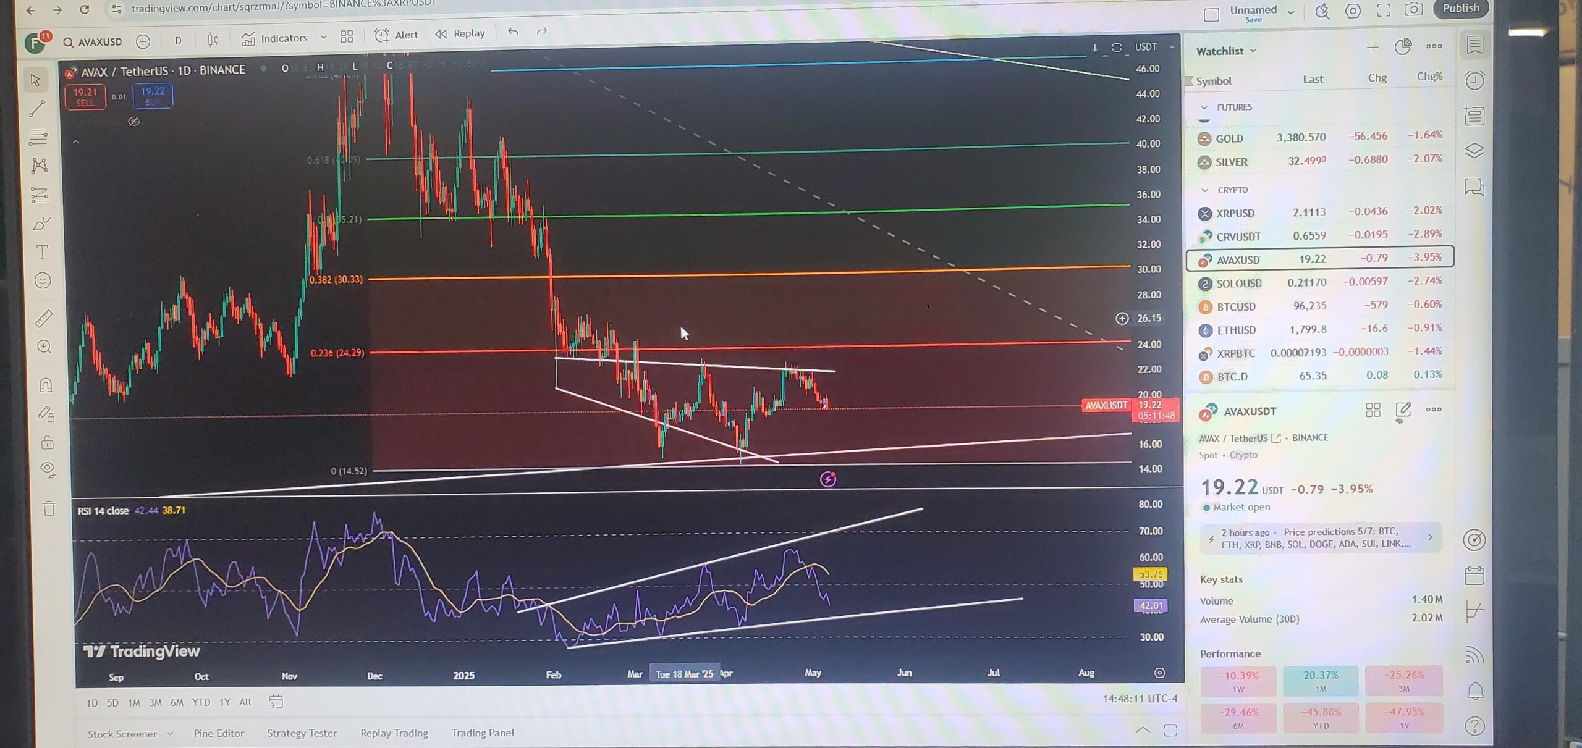
Task: Click the 19.21 SELL button
Action: coord(85,96)
